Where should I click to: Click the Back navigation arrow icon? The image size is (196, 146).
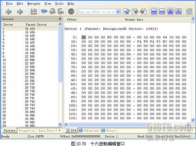(8, 12)
